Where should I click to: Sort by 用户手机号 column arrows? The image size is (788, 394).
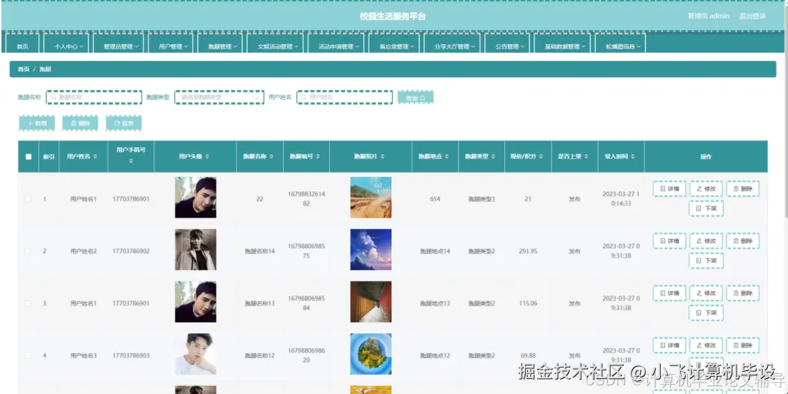(x=131, y=161)
